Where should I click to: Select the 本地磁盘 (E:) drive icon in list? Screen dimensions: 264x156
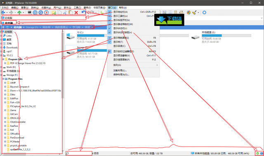pos(196,37)
